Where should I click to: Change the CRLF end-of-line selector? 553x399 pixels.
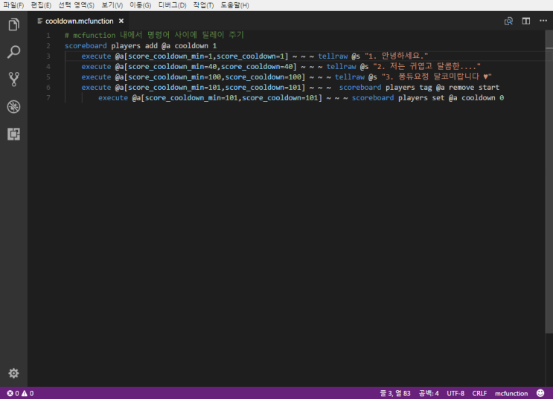tap(479, 393)
